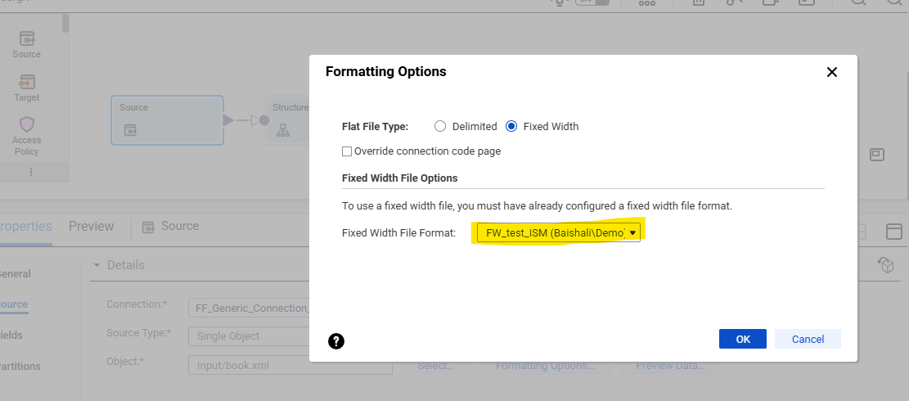This screenshot has width=909, height=401.
Task: Click the Select... button behind the dialog
Action: click(x=435, y=366)
